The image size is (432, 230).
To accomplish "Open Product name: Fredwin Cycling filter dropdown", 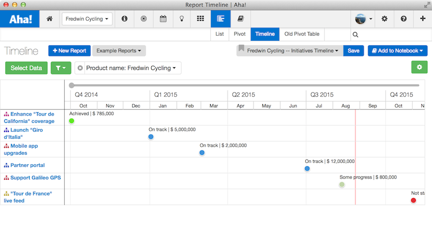I will click(x=131, y=68).
